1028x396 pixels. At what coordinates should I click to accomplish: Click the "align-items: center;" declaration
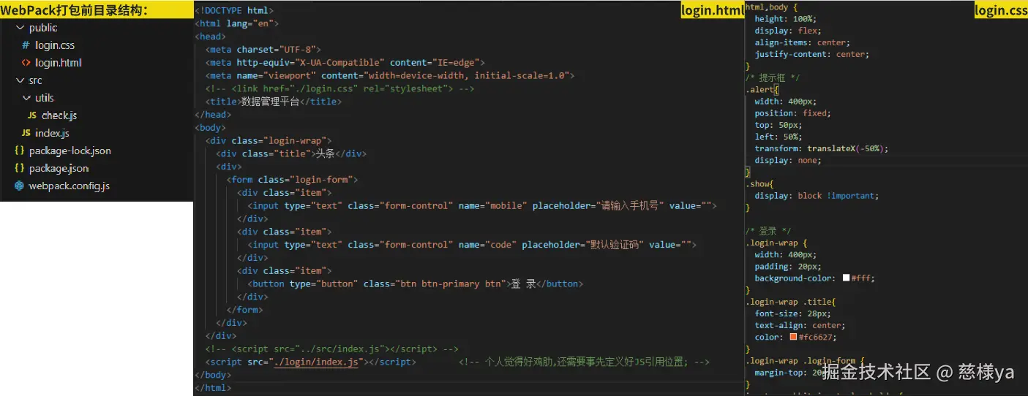point(801,42)
